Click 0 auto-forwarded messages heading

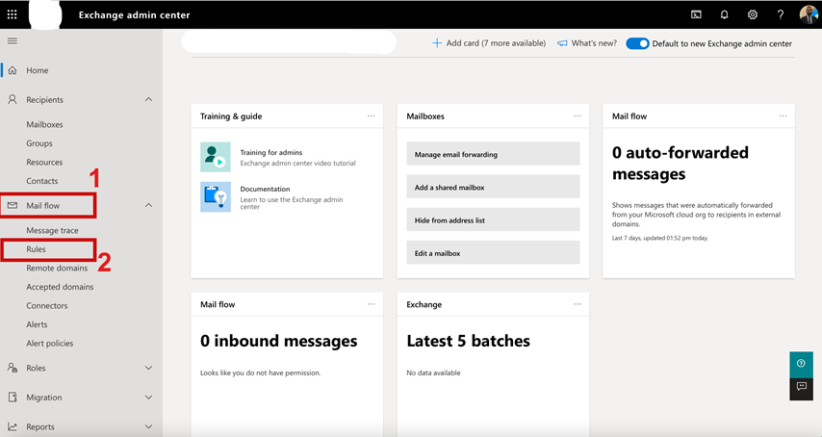[680, 163]
